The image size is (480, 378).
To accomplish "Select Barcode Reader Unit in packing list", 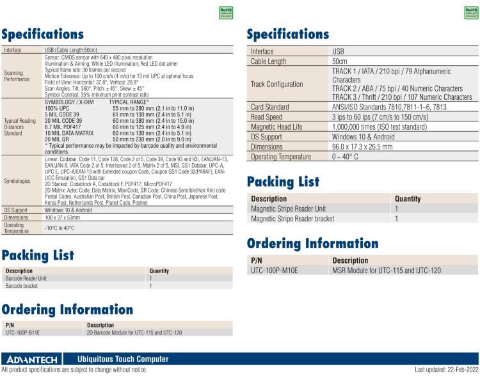I will pos(26,278).
